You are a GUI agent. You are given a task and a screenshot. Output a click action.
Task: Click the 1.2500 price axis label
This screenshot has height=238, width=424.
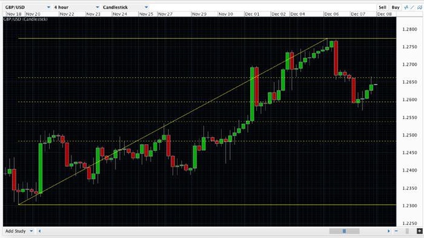[410, 135]
